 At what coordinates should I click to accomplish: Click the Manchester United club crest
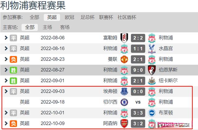pyautogui.click(x=124, y=59)
